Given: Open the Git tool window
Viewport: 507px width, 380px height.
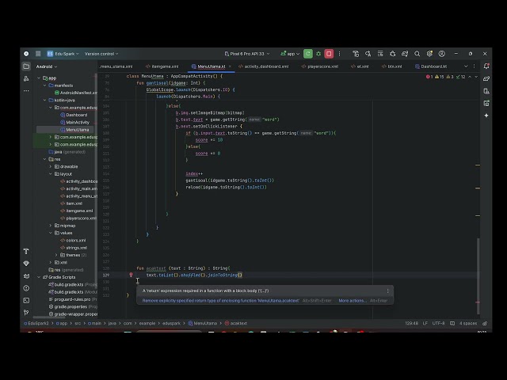Looking at the screenshot, I should (26, 313).
